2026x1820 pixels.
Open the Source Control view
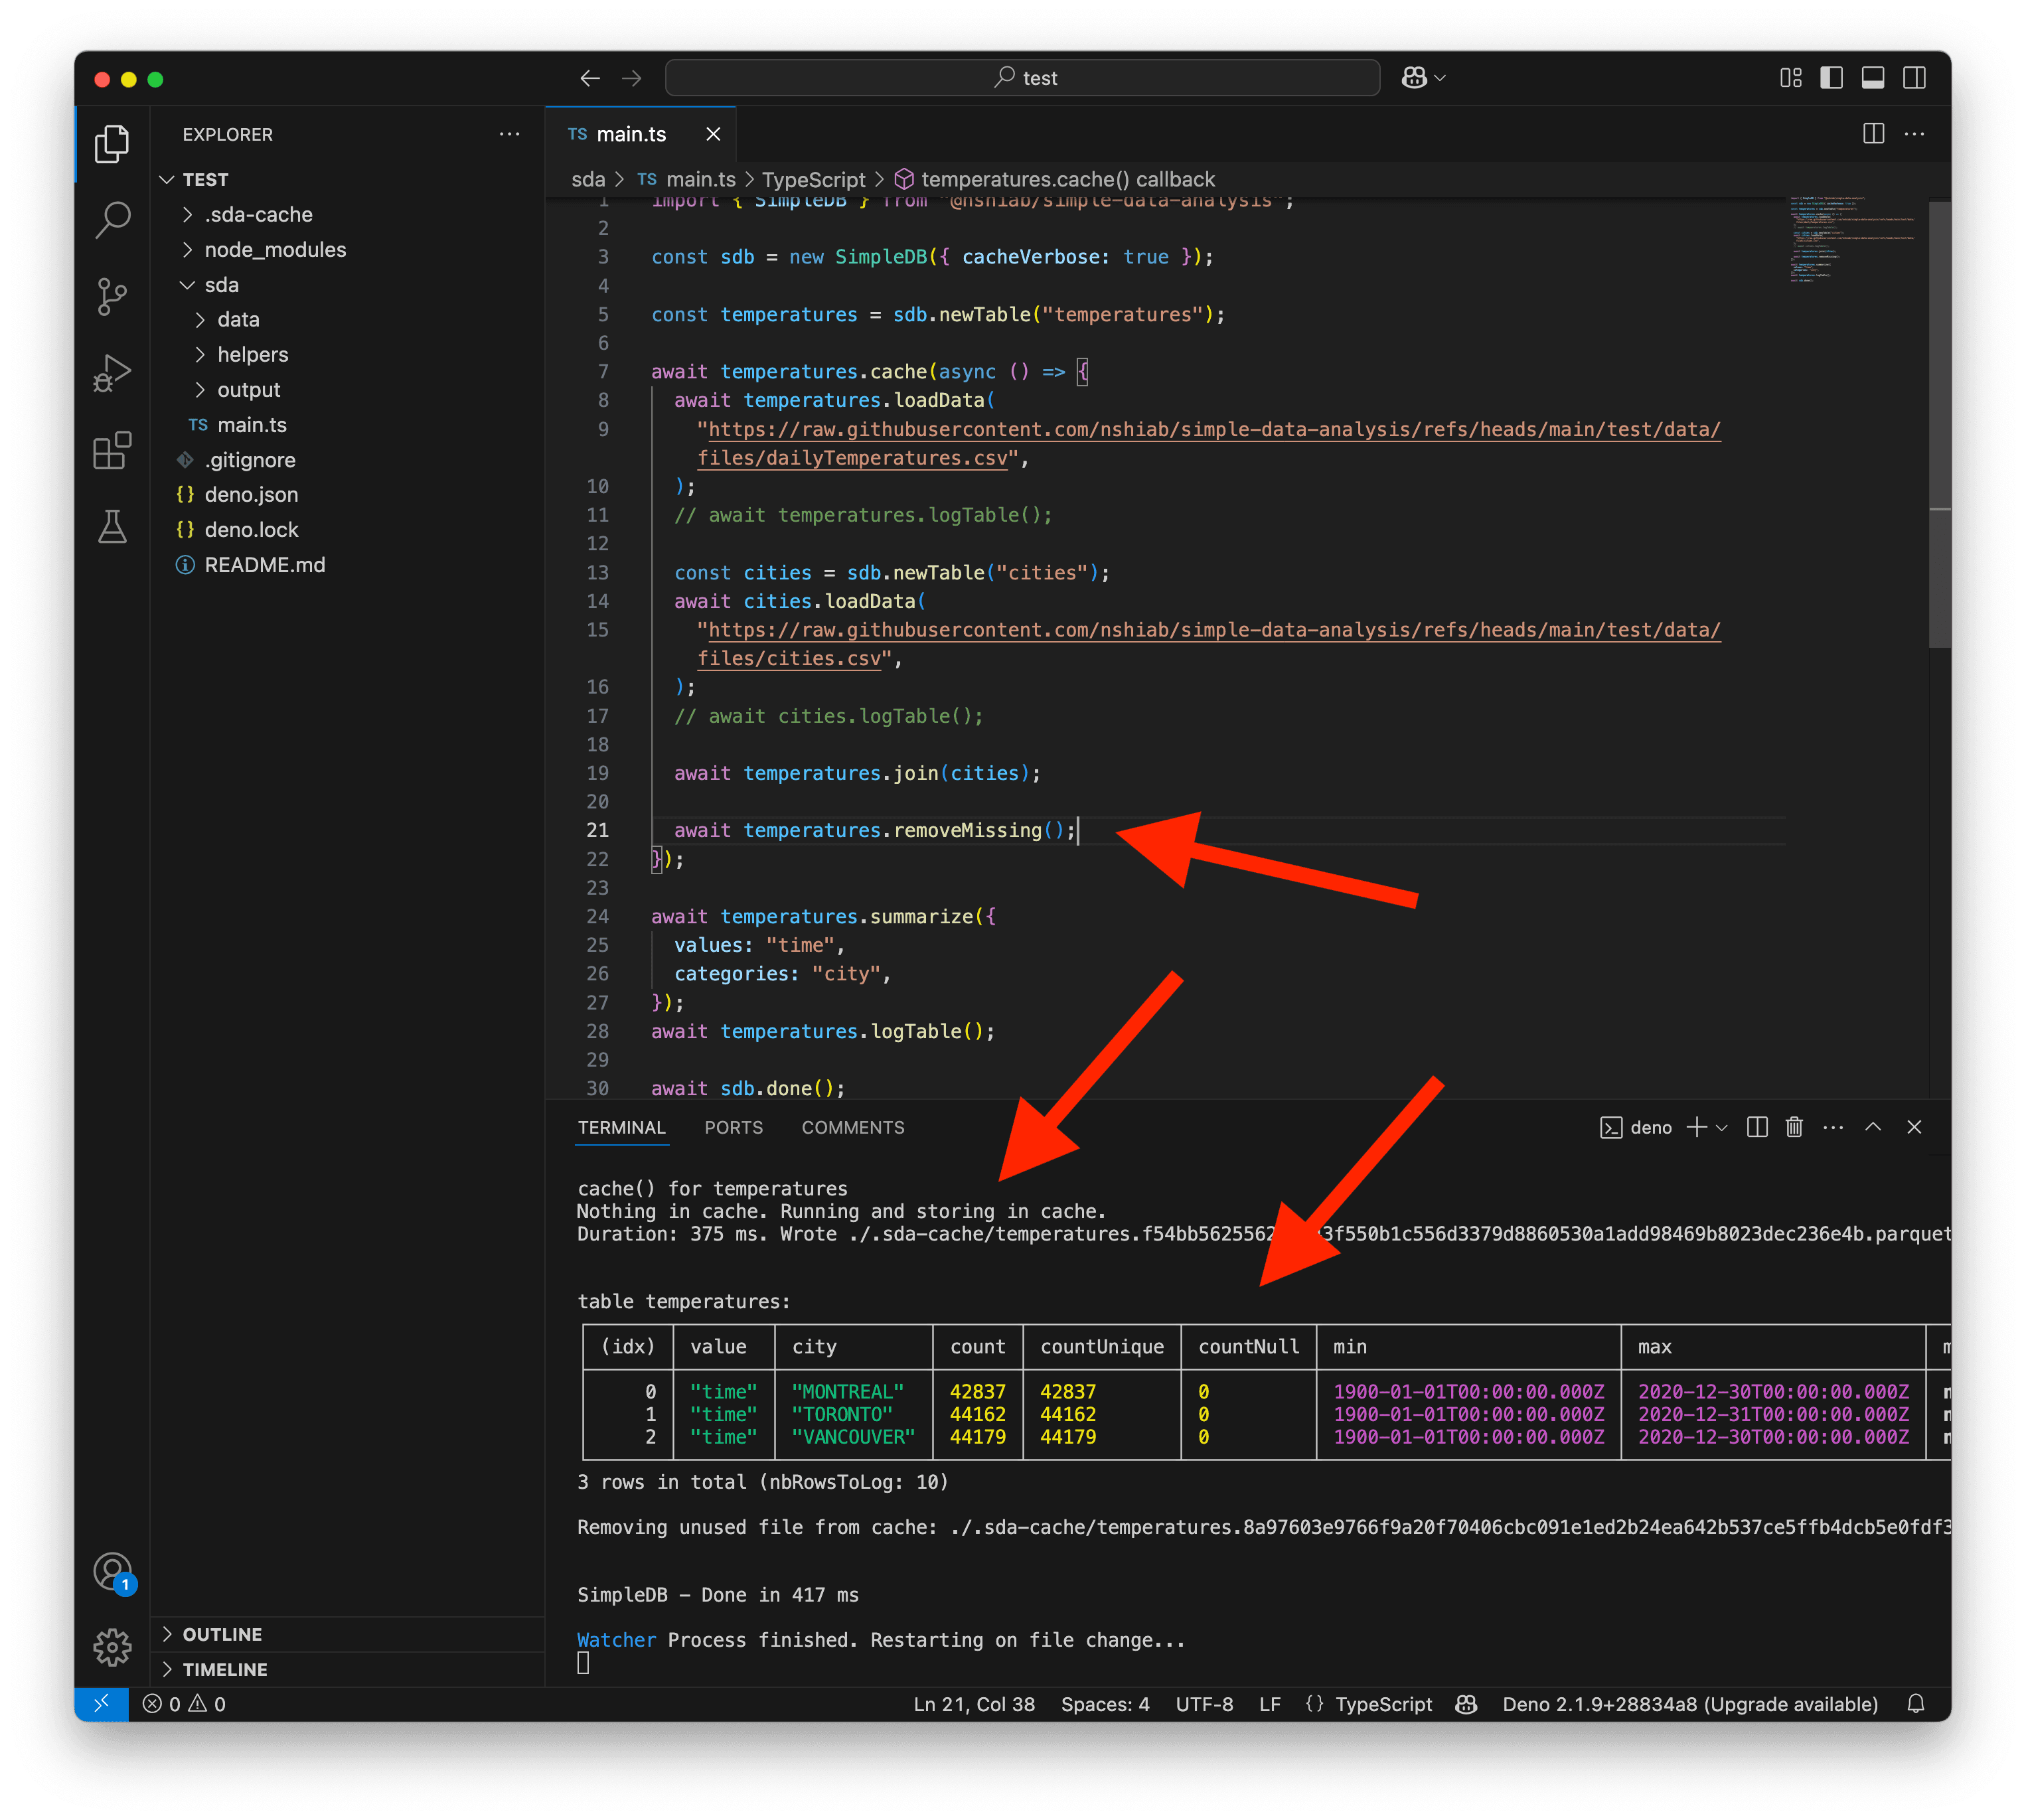tap(112, 297)
